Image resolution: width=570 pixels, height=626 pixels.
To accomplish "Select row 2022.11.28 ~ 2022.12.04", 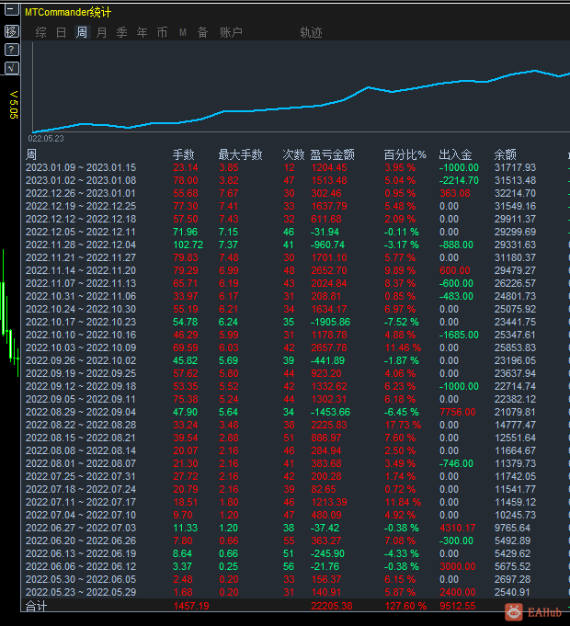I will click(x=294, y=245).
